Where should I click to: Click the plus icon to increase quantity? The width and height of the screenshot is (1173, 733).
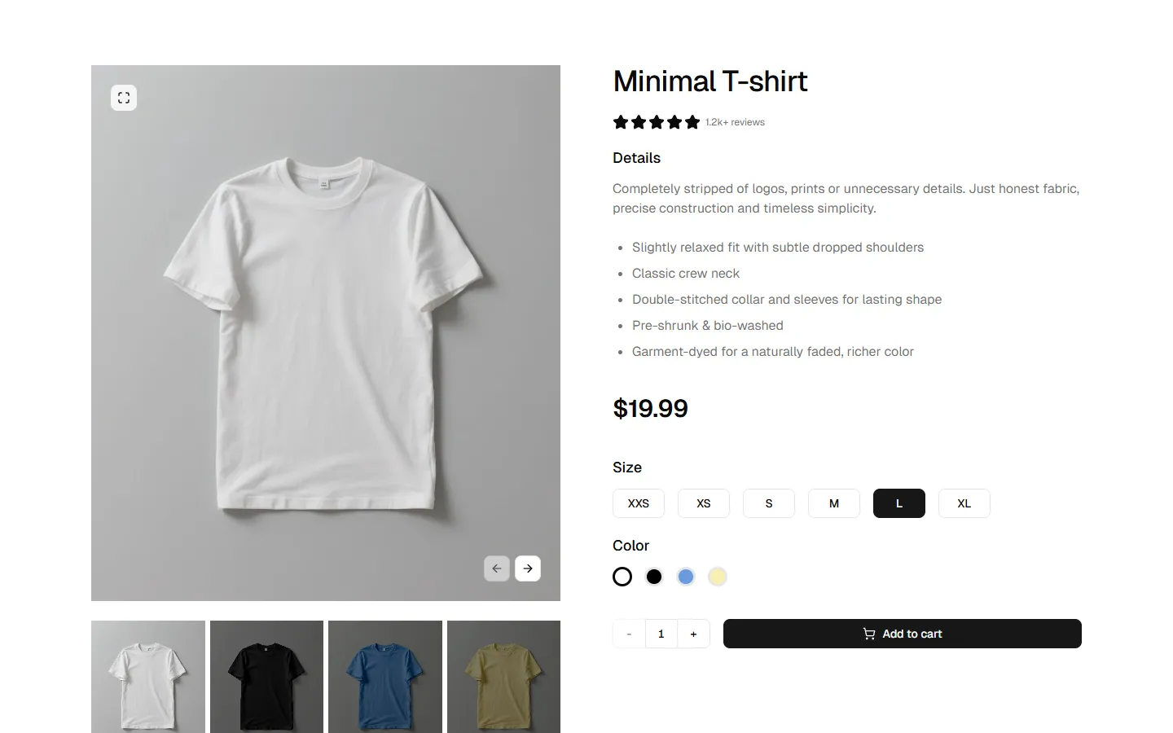(693, 633)
